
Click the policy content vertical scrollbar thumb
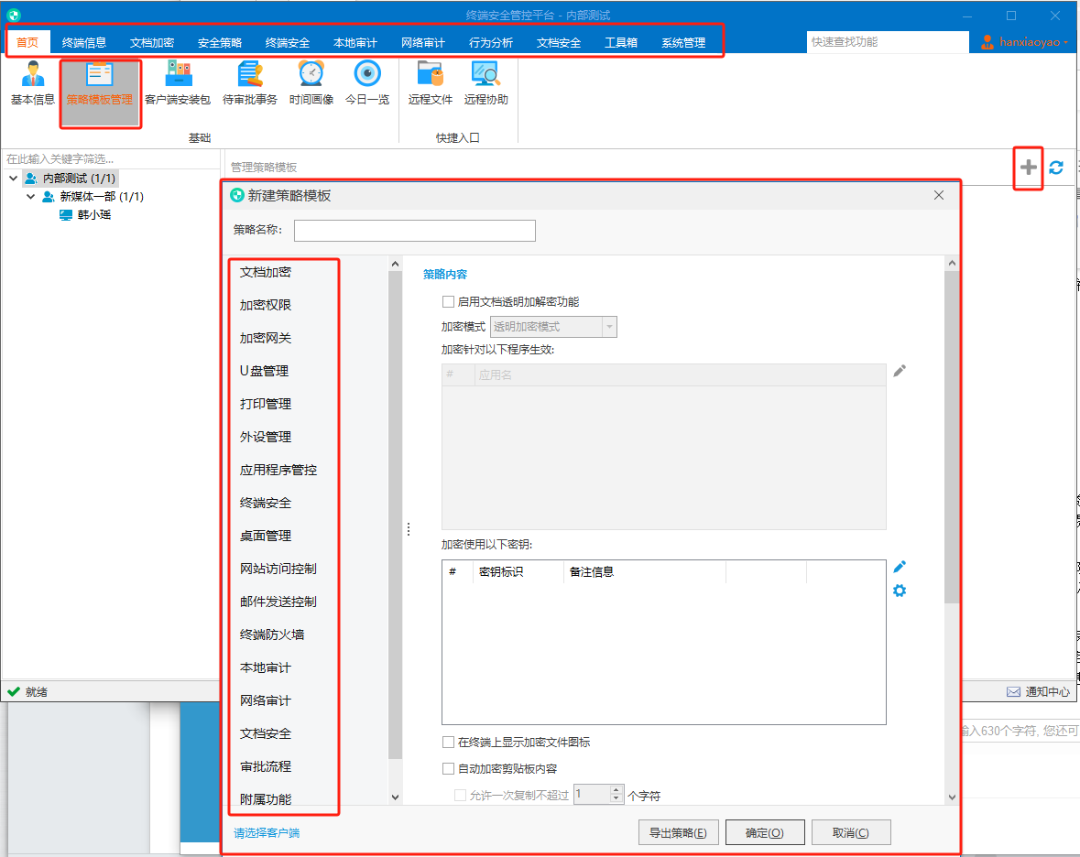click(952, 437)
